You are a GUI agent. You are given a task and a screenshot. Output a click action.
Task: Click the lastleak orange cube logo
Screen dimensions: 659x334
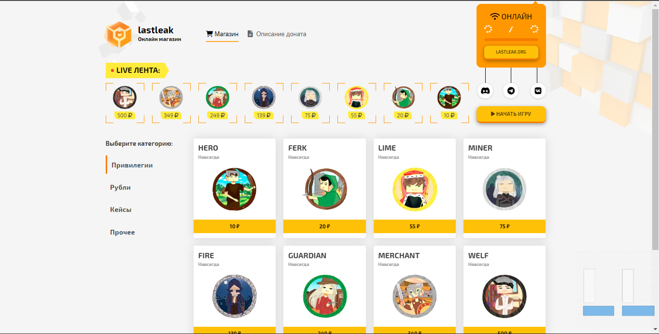pos(118,35)
